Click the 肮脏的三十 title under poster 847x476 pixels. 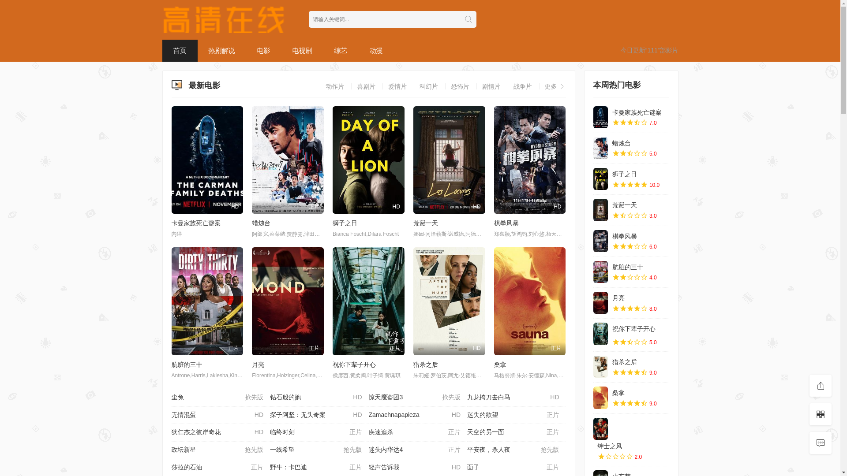(x=187, y=365)
